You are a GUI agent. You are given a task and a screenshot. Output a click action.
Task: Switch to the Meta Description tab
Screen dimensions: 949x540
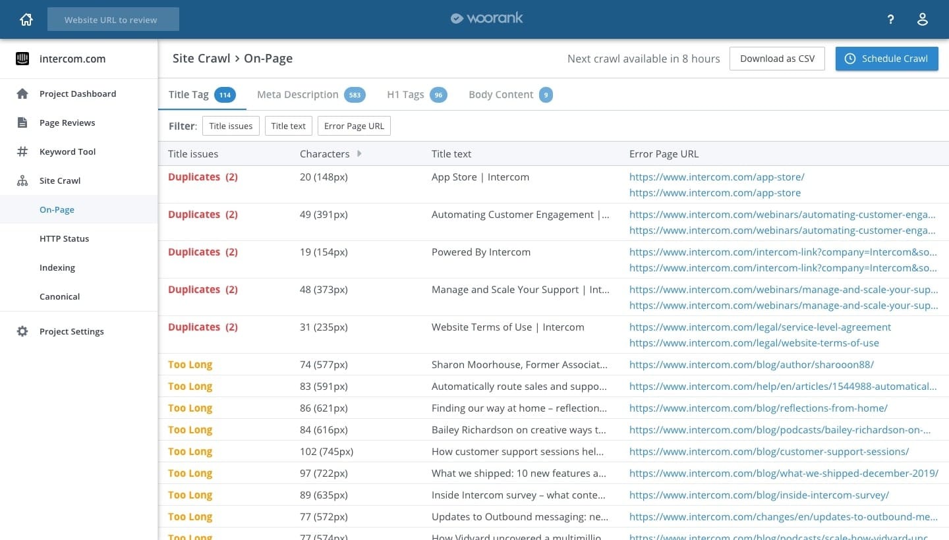[x=297, y=94]
